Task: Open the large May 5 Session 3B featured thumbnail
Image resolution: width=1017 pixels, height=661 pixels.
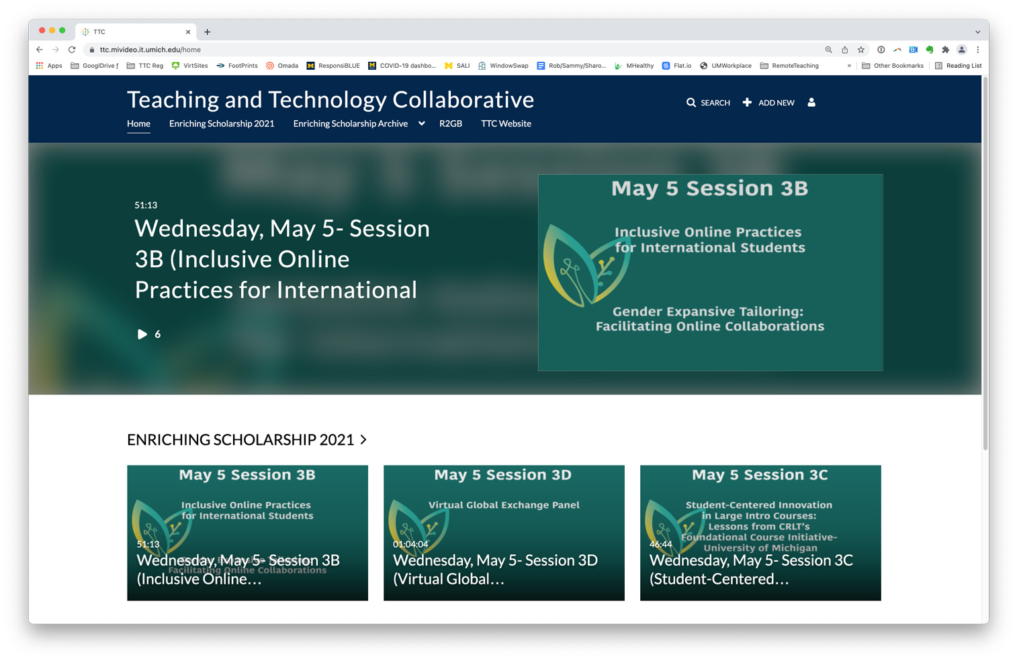Action: point(710,272)
